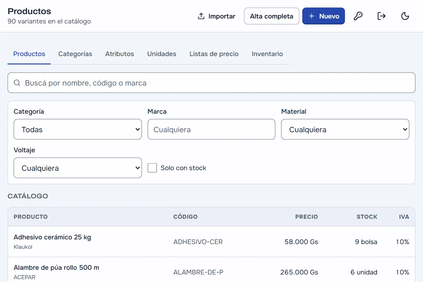Open the Categoría dropdown

78,129
